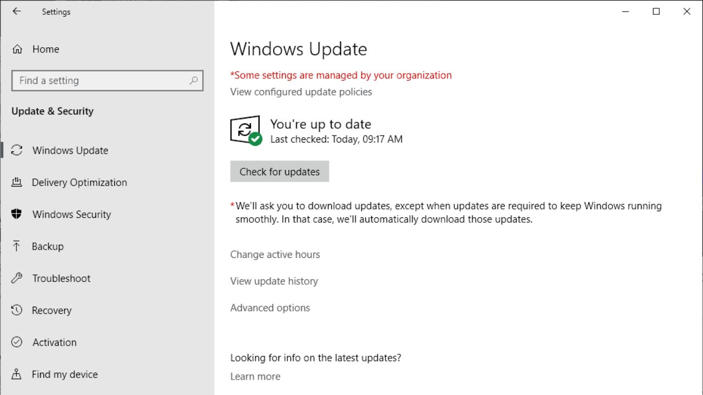The height and width of the screenshot is (395, 703).
Task: Click the Windows Security shield icon
Action: pos(17,215)
